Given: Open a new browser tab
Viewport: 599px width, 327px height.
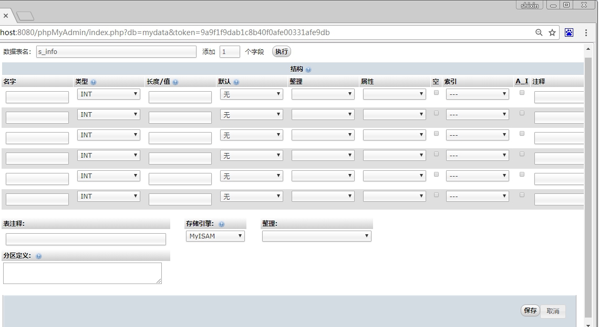Looking at the screenshot, I should [x=25, y=16].
